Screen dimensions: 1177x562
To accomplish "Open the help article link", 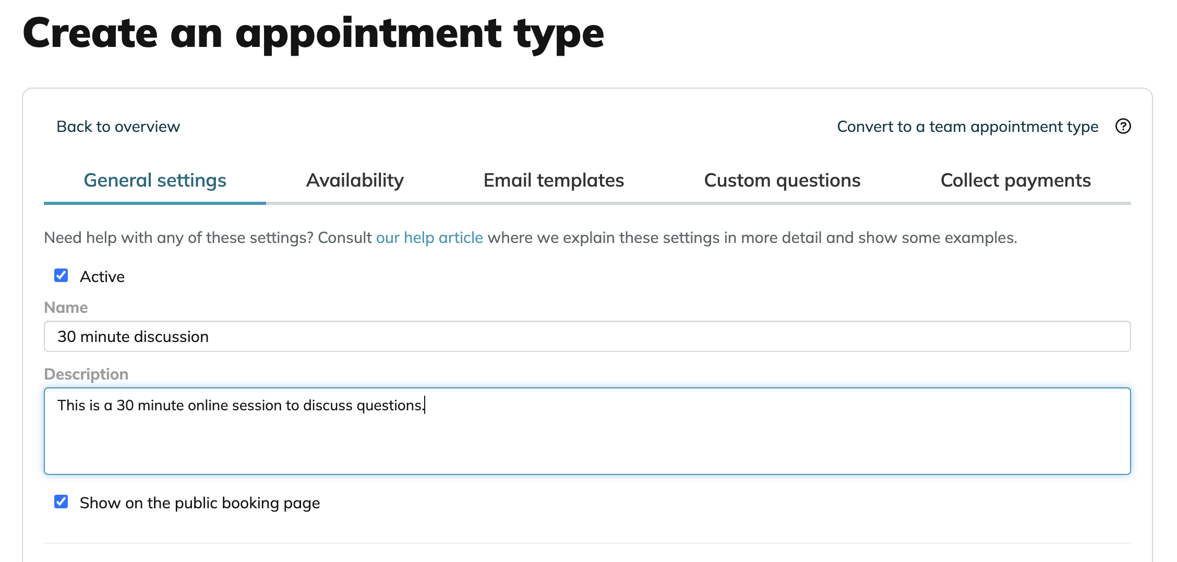I will (x=429, y=238).
